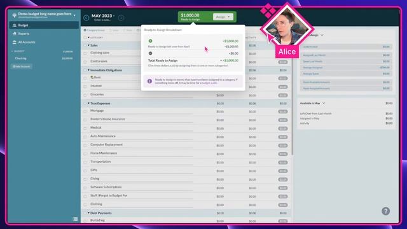This screenshot has height=229, width=407.
Task: Check the Costco sales row checkbox
Action: 85,62
